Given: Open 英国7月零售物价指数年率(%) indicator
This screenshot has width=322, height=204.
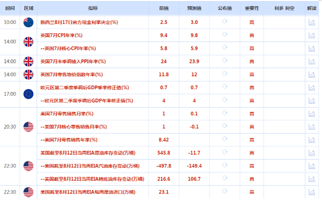Looking at the screenshot, I should 71,75.
